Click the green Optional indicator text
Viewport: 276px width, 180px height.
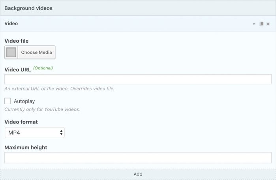pyautogui.click(x=43, y=68)
